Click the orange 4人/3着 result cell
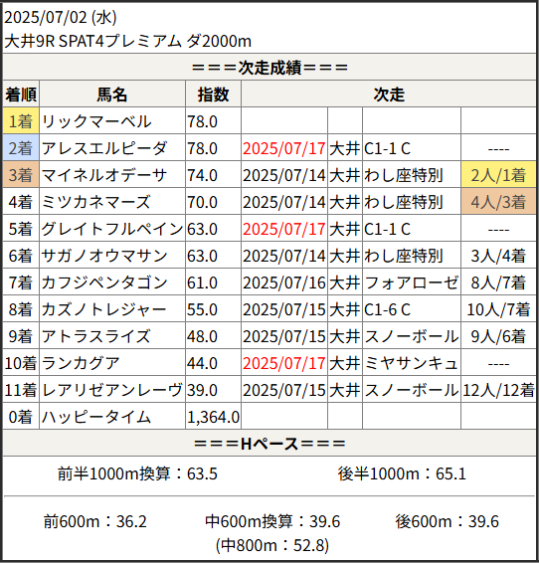Viewport: 539px width, 563px height. click(498, 202)
